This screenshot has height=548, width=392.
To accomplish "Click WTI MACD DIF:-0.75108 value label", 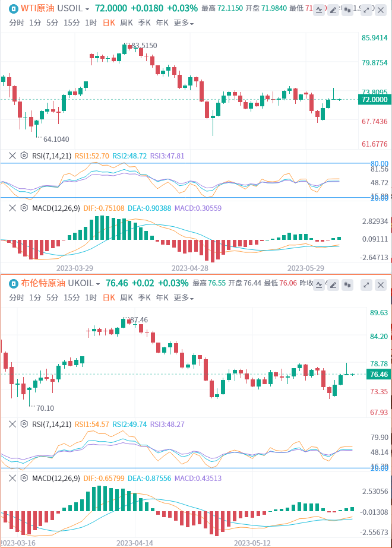I will [x=104, y=208].
